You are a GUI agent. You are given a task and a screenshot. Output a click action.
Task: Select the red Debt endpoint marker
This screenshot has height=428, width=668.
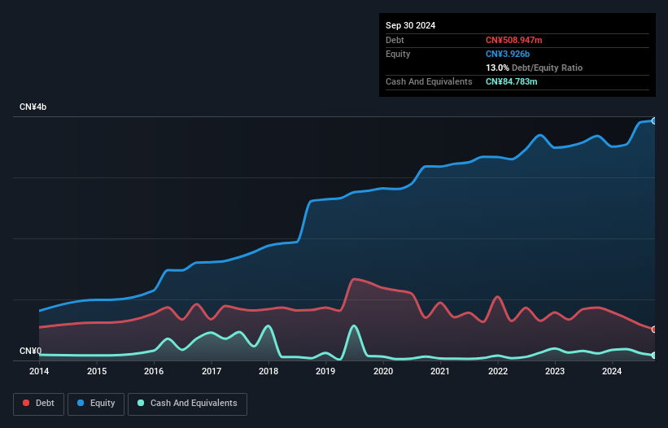coord(654,330)
